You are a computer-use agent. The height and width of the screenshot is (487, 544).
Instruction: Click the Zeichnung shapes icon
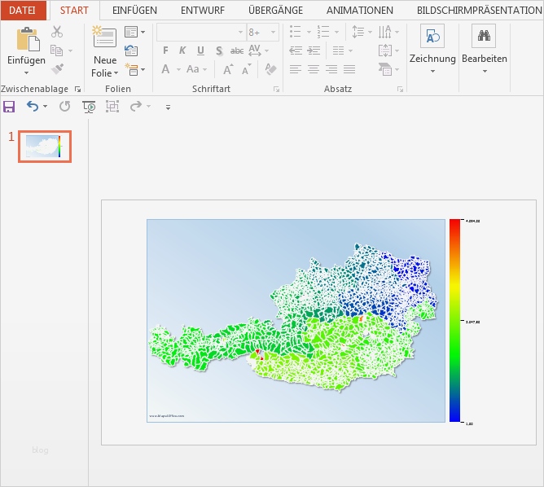(432, 37)
